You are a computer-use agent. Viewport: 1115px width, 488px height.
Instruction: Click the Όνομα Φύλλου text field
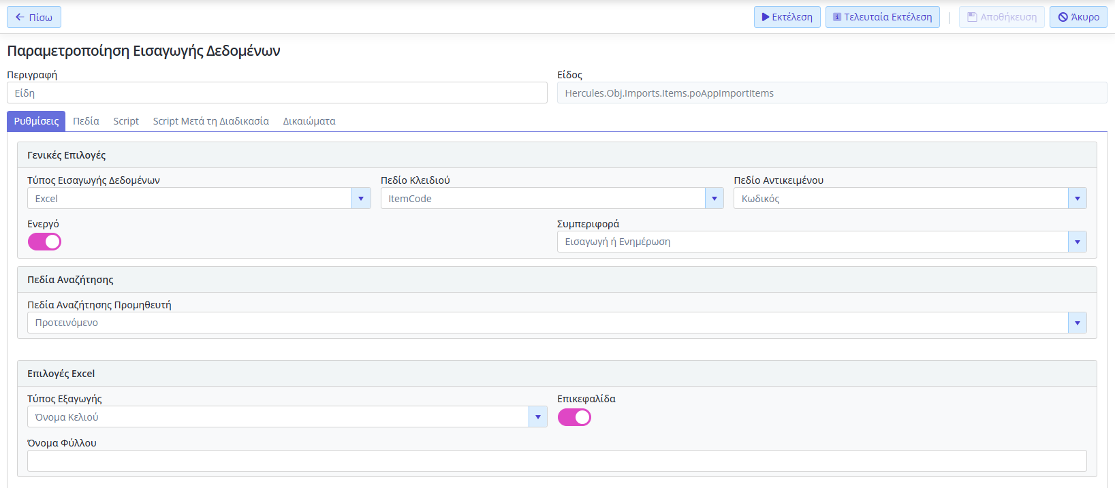click(x=557, y=461)
